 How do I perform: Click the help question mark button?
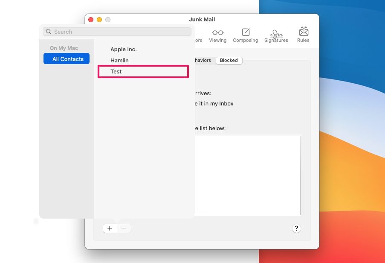297,228
